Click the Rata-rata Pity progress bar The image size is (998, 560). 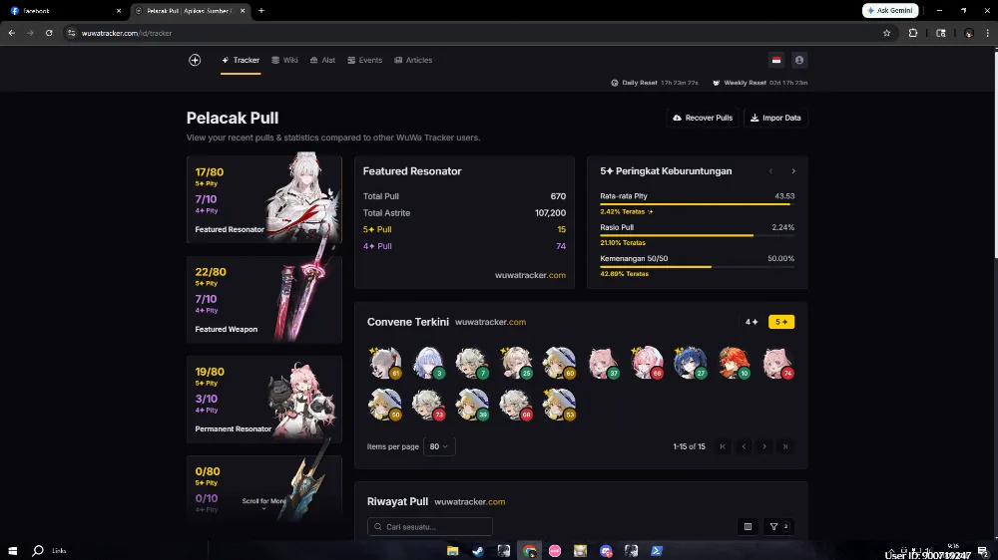[697, 204]
